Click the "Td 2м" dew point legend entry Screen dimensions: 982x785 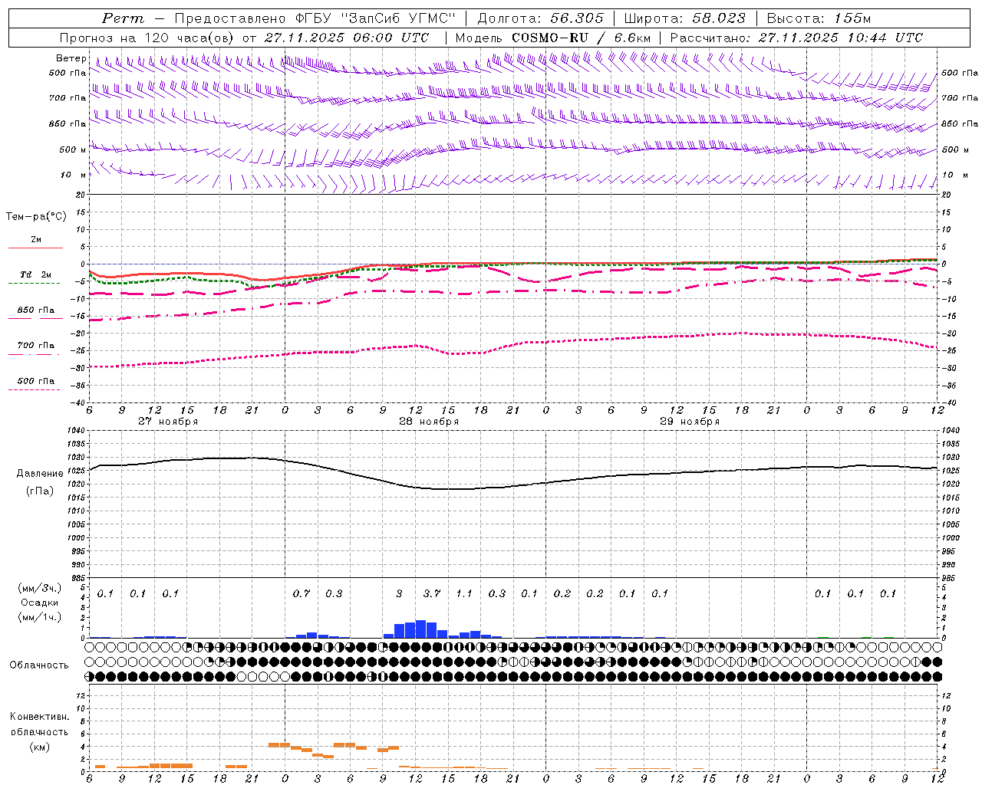(x=35, y=274)
